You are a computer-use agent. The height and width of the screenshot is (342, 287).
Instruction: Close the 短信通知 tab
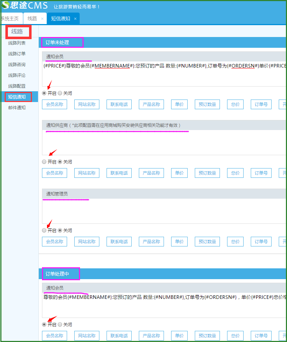[75, 19]
